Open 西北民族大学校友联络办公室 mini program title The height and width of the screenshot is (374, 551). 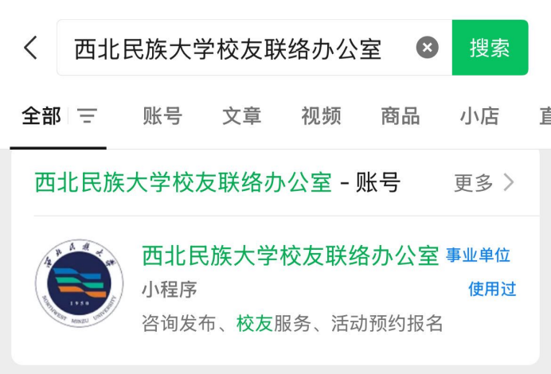click(x=291, y=255)
